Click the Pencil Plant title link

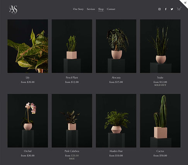72,77
